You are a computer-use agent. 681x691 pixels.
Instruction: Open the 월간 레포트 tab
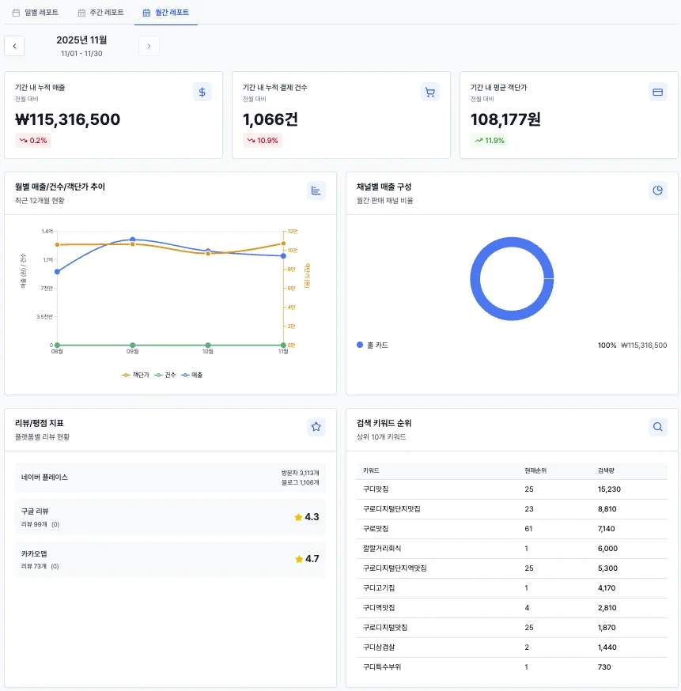[166, 13]
